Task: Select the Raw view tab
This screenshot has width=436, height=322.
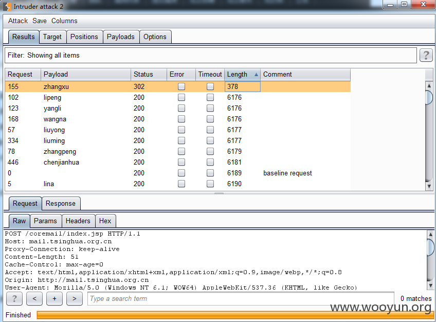Action: pos(19,221)
